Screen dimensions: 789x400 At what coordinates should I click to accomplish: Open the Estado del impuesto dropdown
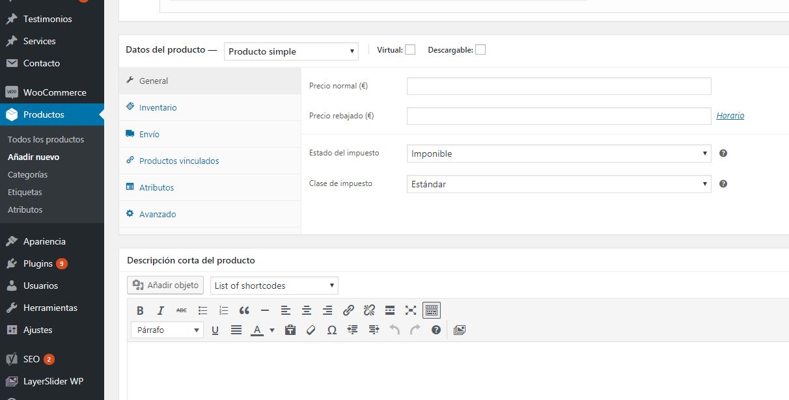click(x=559, y=153)
